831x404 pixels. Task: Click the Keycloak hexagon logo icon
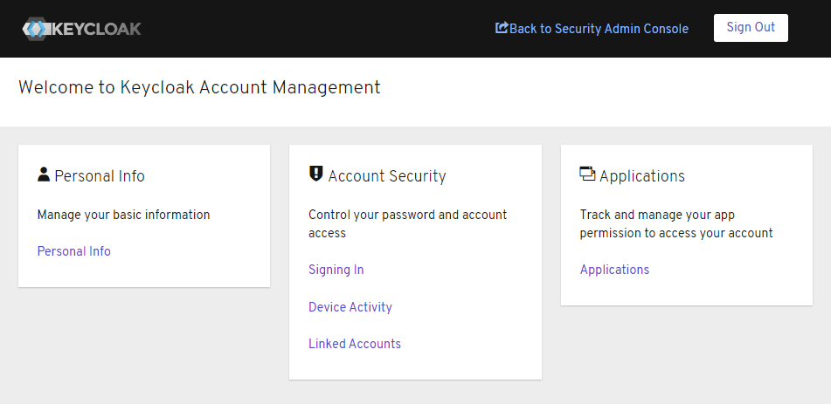point(37,29)
